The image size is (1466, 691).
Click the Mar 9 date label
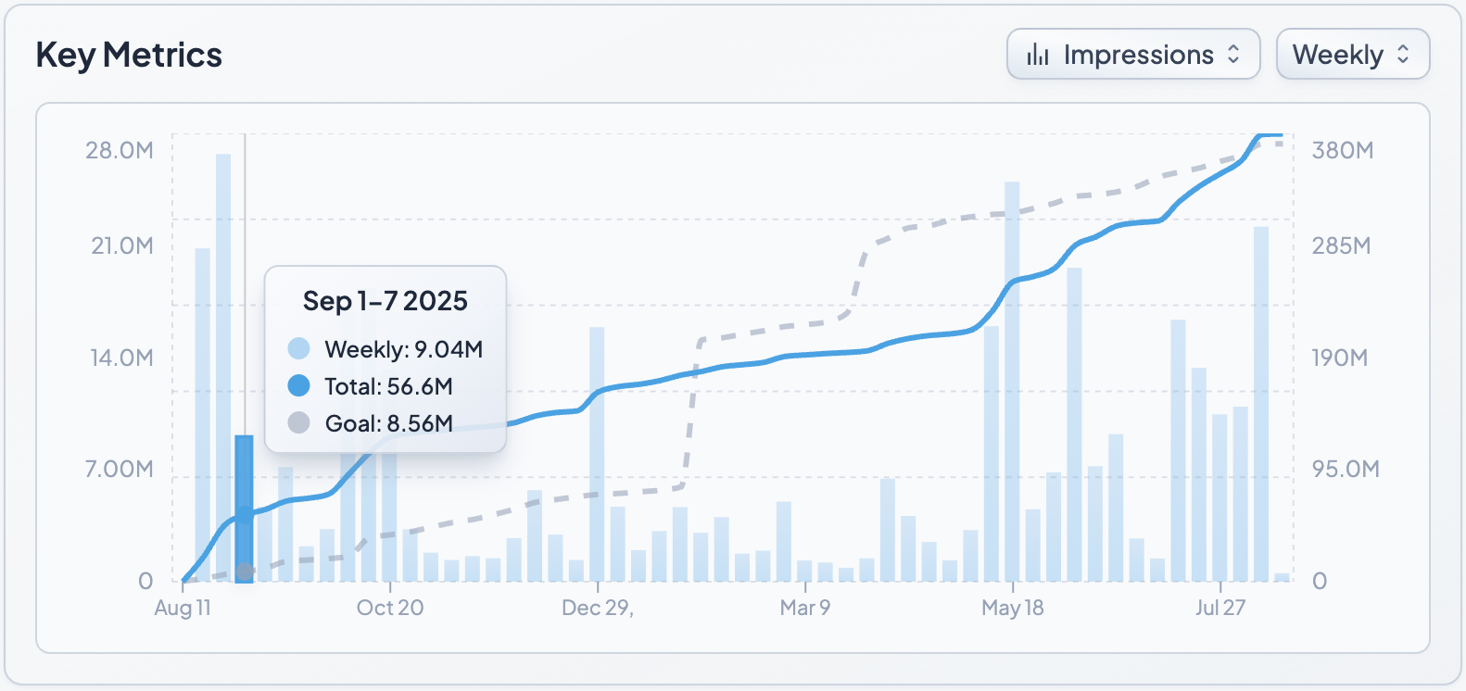805,608
